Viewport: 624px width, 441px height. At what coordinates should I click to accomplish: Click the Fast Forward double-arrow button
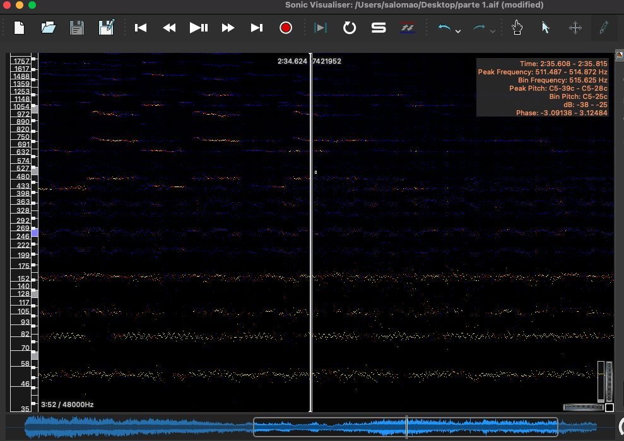[228, 28]
